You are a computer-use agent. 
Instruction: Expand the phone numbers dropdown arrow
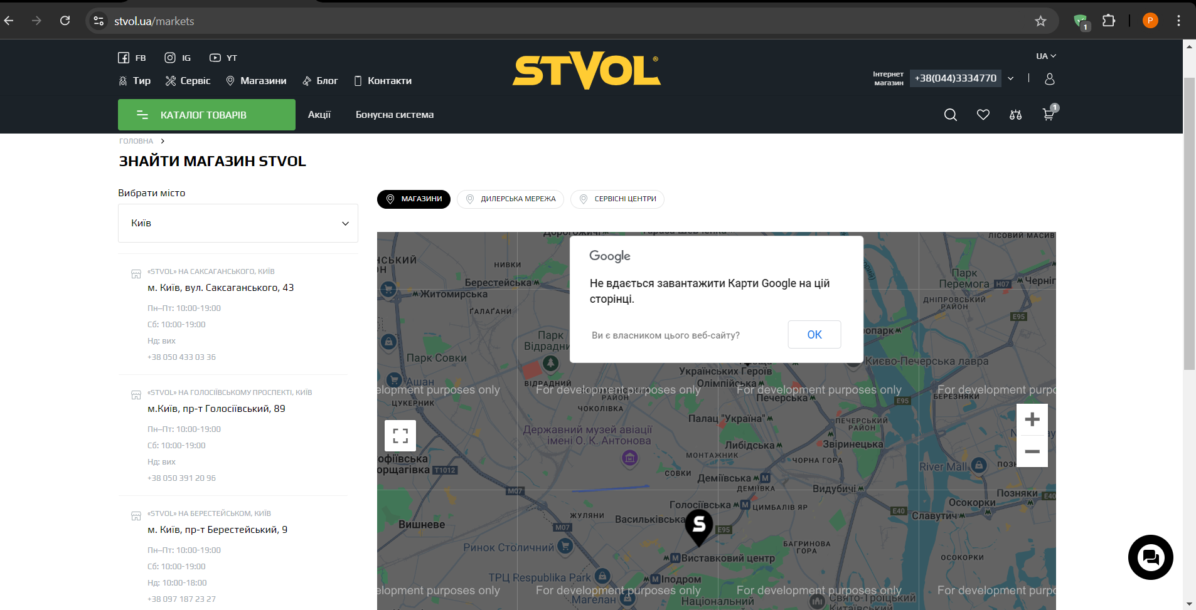[1011, 78]
